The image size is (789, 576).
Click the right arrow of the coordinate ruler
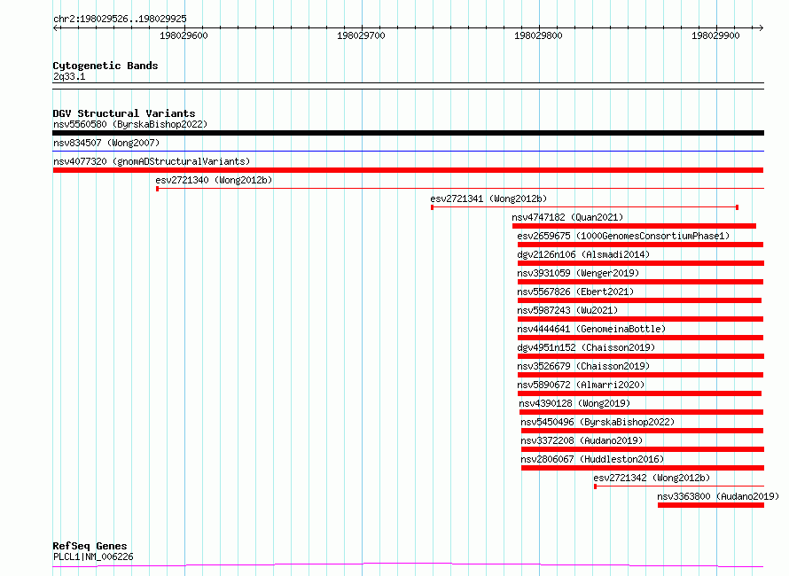(761, 27)
